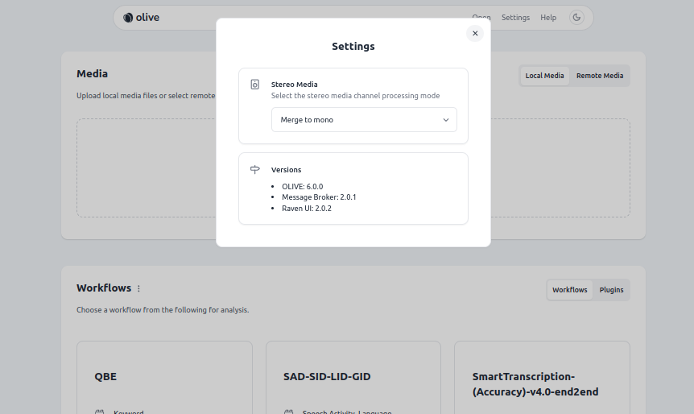This screenshot has width=694, height=414.
Task: Choose the SAD-SID-LID-GID workflow card
Action: tap(353, 376)
